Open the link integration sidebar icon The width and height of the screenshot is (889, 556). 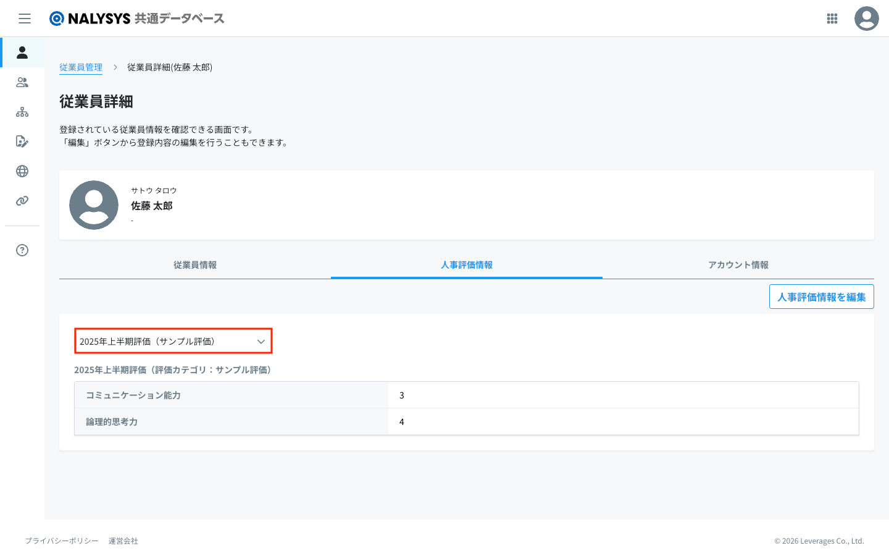[22, 201]
